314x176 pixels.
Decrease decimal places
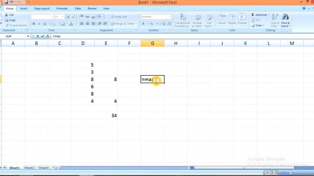point(169,24)
